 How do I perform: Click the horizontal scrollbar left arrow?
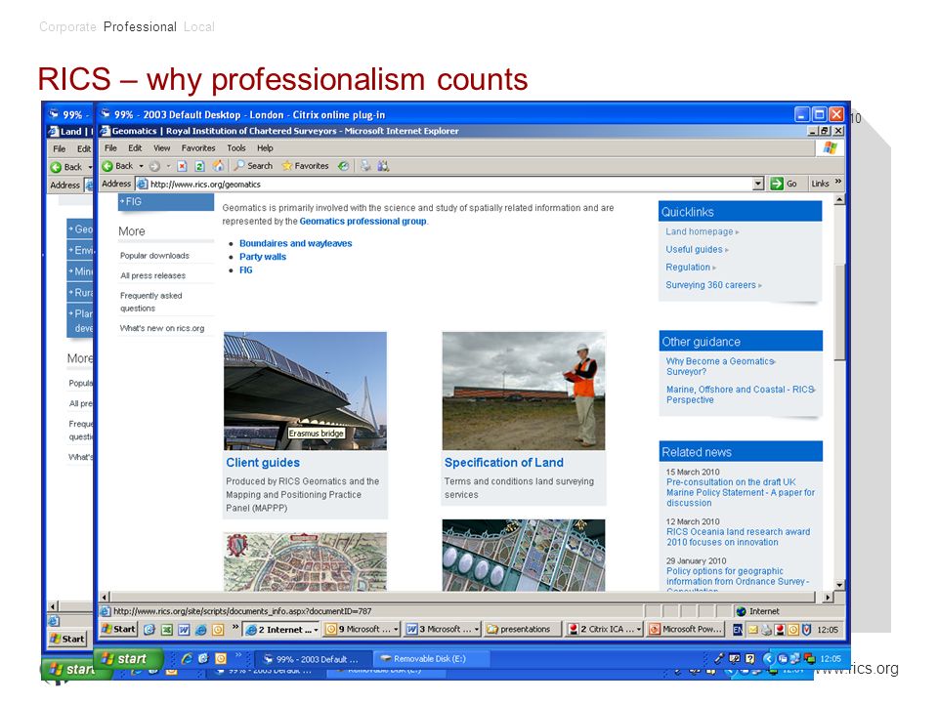[x=105, y=598]
